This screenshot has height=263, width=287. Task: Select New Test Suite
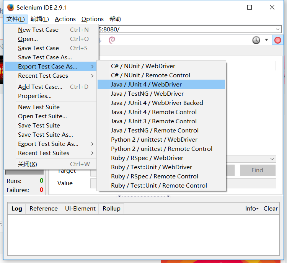(x=51, y=107)
